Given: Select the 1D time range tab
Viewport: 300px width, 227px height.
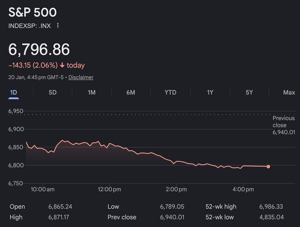Looking at the screenshot, I should click(14, 92).
